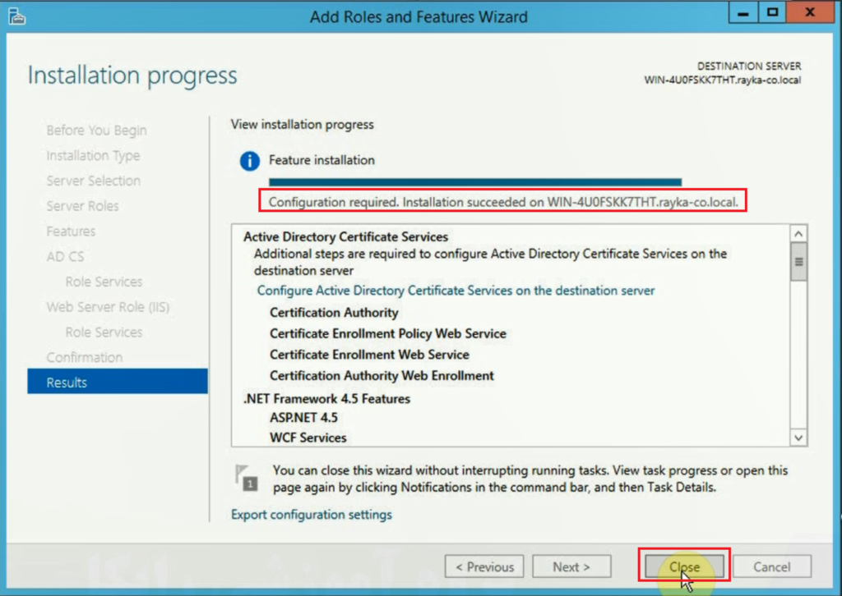
Task: Click the Installation progress page title
Action: 132,75
